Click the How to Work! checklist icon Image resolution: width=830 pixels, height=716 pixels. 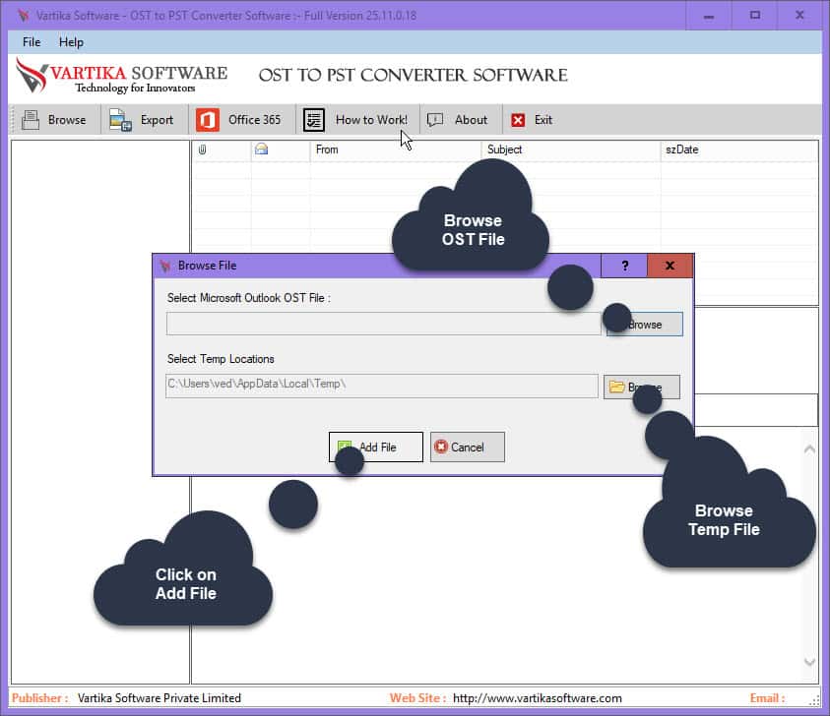314,120
